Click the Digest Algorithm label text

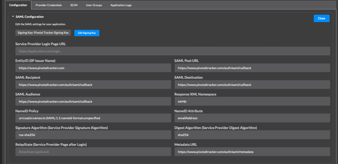216,128
